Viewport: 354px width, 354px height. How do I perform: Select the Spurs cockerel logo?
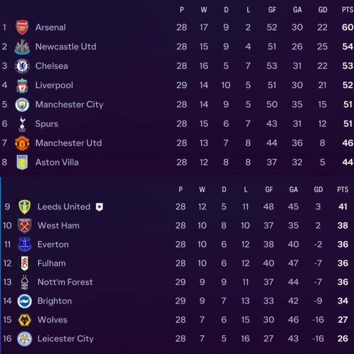point(22,124)
